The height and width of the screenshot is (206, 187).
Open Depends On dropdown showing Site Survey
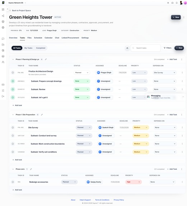click(x=164, y=73)
